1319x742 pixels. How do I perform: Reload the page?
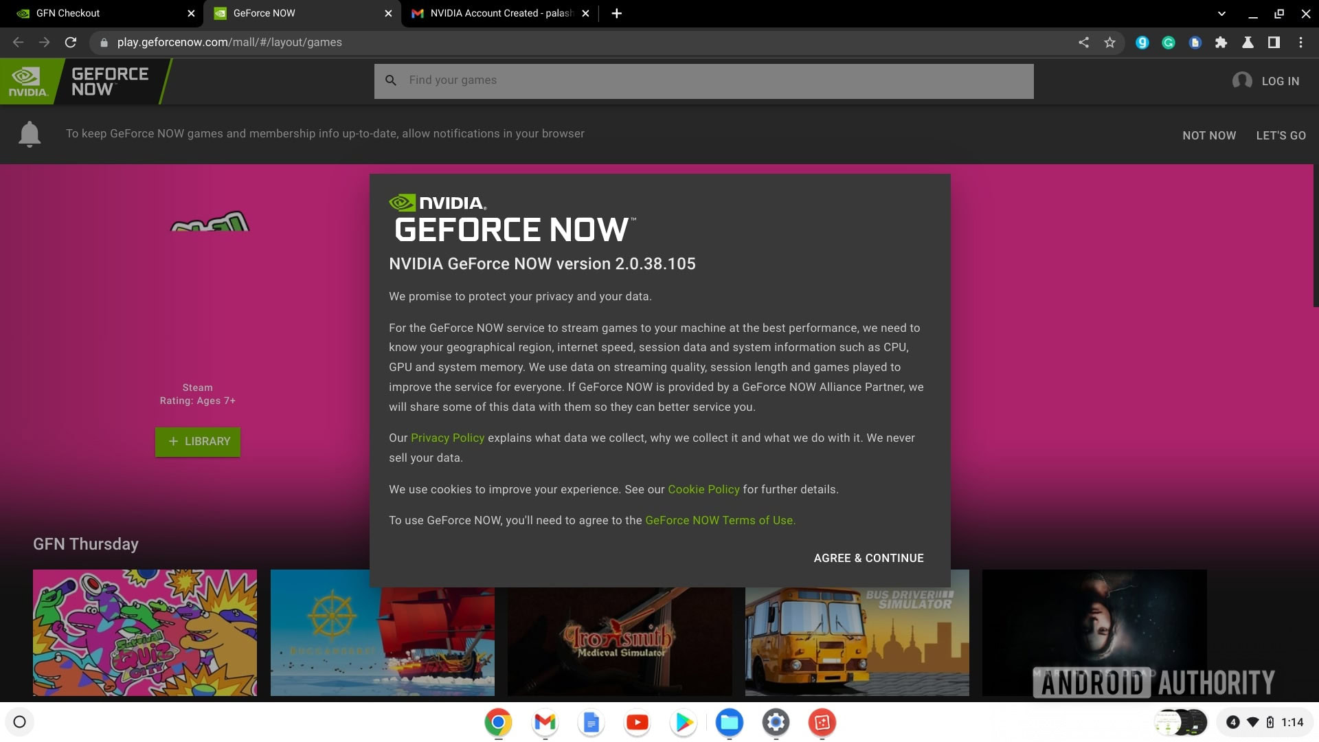(70, 43)
